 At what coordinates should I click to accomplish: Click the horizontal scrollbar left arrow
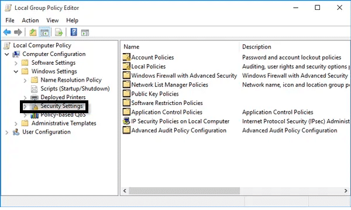pyautogui.click(x=125, y=191)
